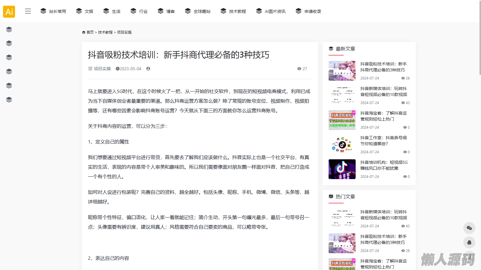Click the author user icon beside date

click(148, 69)
